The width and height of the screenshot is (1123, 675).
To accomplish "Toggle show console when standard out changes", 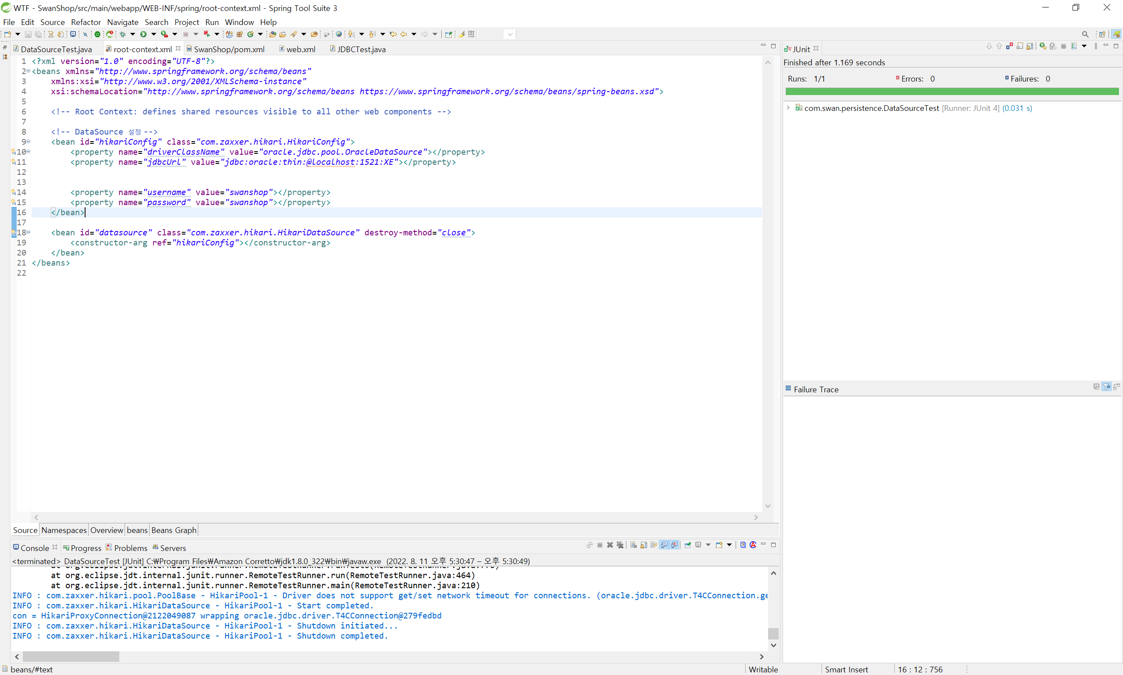I will 665,545.
